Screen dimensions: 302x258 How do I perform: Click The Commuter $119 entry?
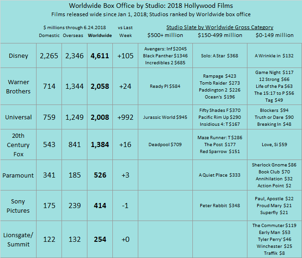(x=274, y=225)
